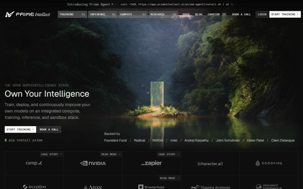Click the Goodfire logo card
This screenshot has width=303, height=189.
coord(269,163)
